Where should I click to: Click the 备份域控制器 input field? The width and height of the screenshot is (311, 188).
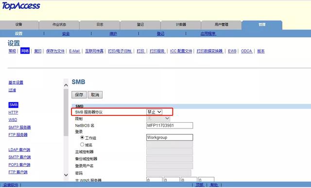[170, 159]
